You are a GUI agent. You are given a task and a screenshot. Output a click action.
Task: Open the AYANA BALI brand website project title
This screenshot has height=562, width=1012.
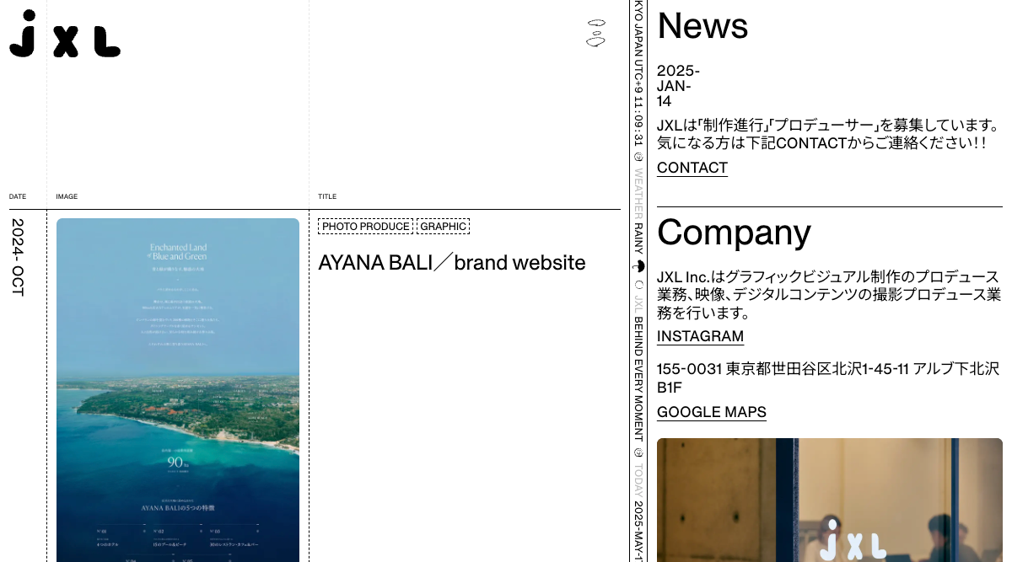(452, 263)
